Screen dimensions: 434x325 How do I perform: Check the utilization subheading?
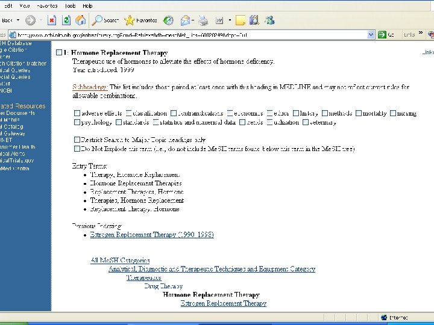pyautogui.click(x=269, y=122)
